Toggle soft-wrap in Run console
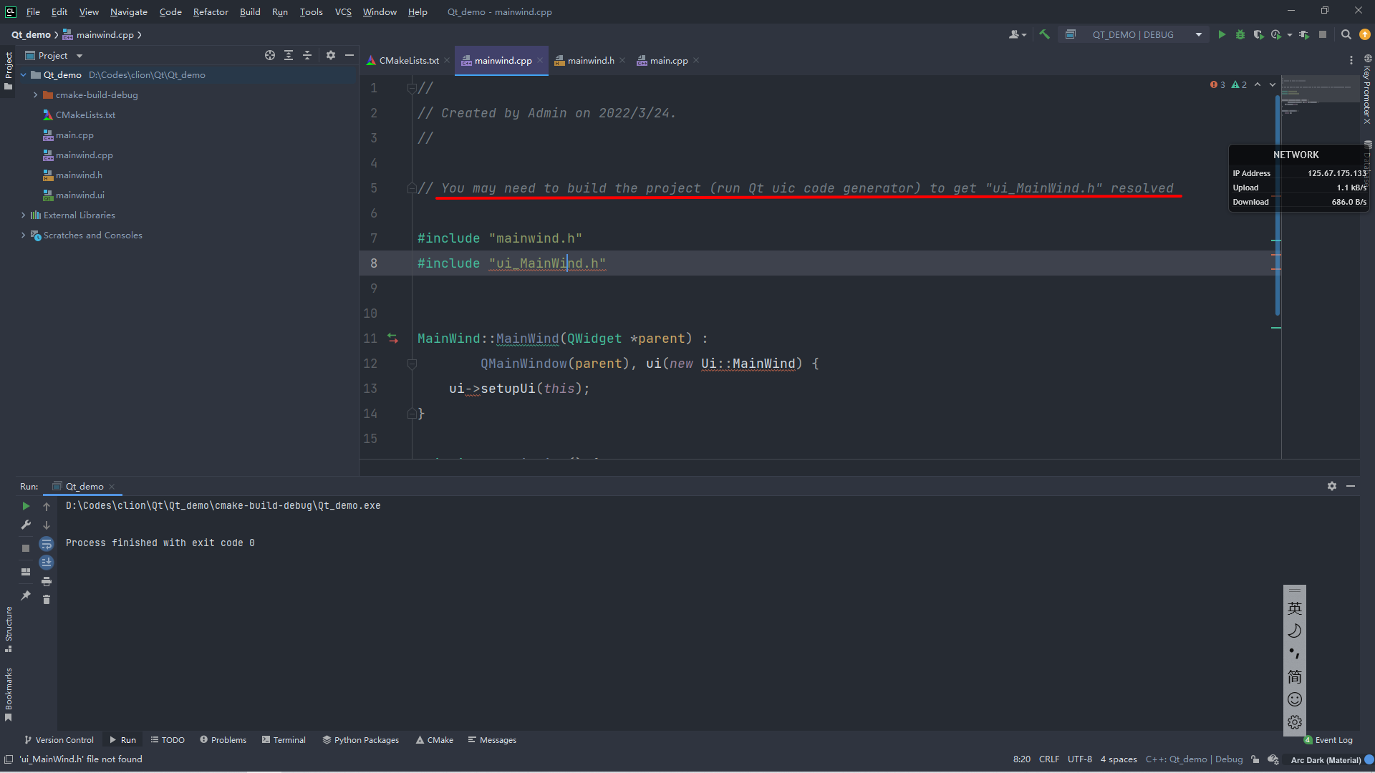Image resolution: width=1375 pixels, height=773 pixels. point(47,544)
